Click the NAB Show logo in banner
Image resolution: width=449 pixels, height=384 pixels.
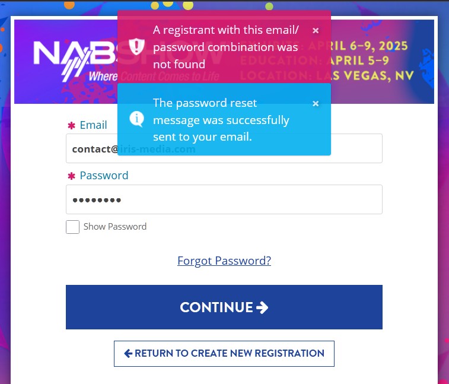point(75,61)
